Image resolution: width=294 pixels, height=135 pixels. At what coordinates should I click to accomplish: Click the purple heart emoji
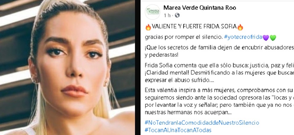pyautogui.click(x=266, y=38)
